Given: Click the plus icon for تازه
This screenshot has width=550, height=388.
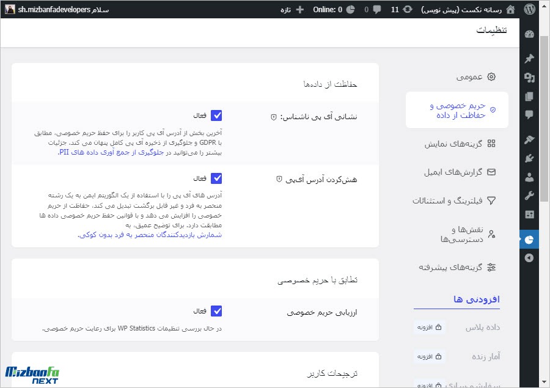Looking at the screenshot, I should point(300,10).
